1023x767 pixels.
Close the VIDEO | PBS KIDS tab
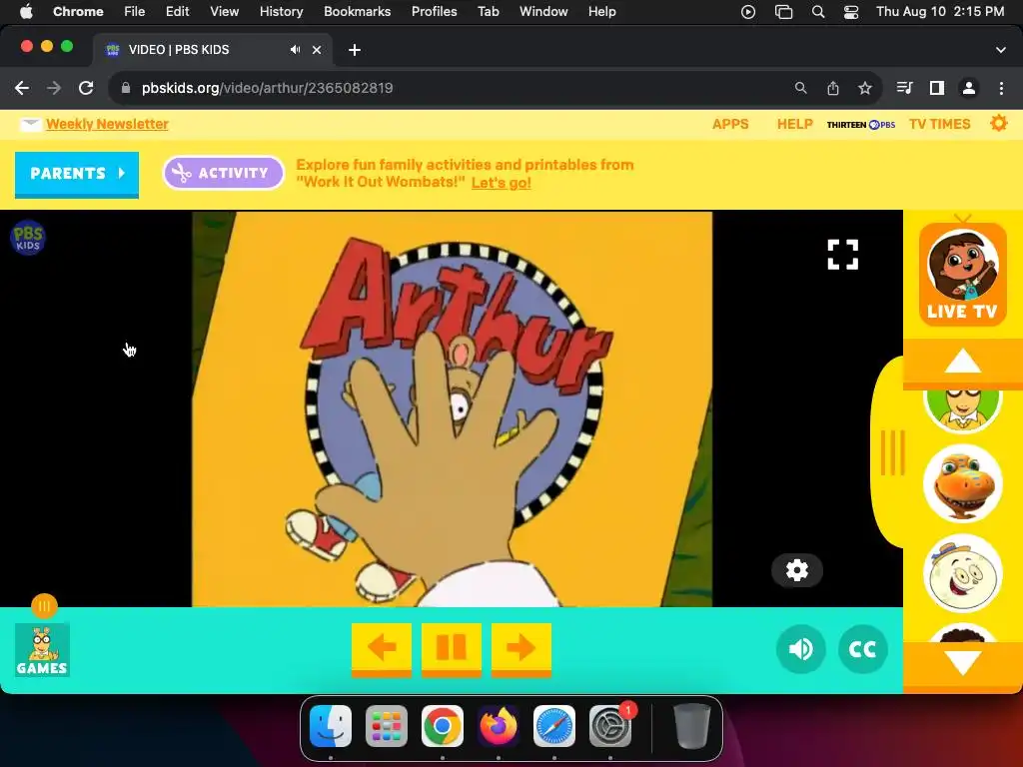[317, 50]
